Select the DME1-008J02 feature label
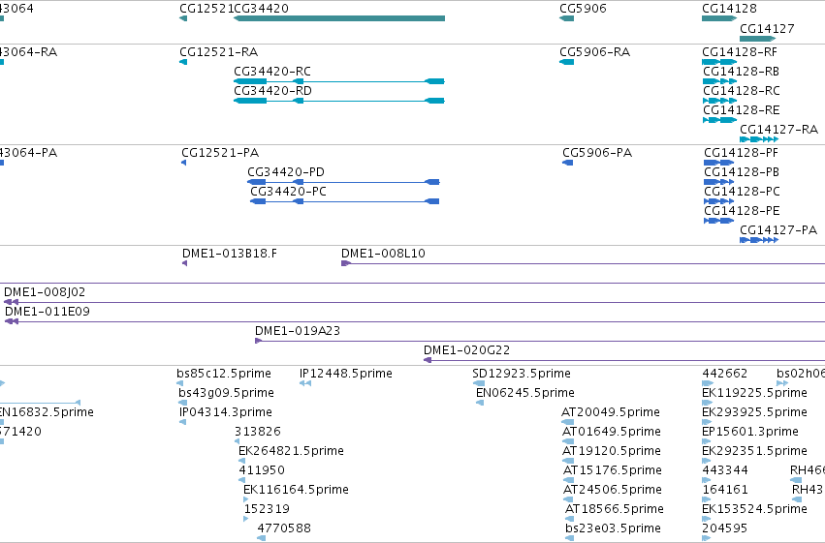This screenshot has height=543, width=825. [x=45, y=292]
